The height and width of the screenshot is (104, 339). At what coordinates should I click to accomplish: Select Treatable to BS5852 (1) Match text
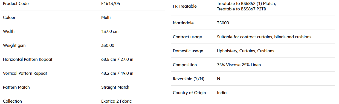coord(247,4)
